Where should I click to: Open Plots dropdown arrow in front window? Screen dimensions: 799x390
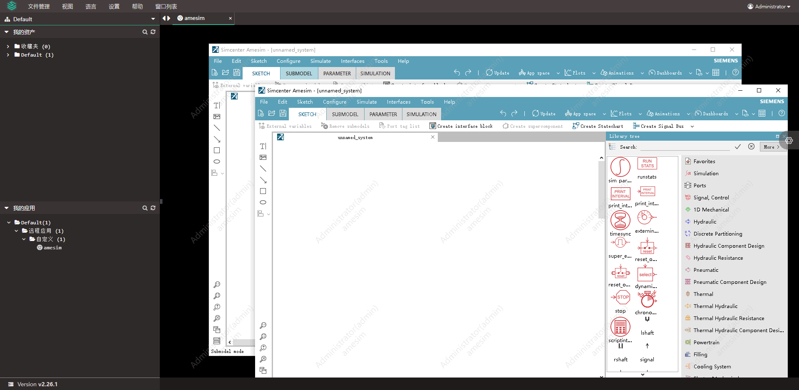(640, 114)
